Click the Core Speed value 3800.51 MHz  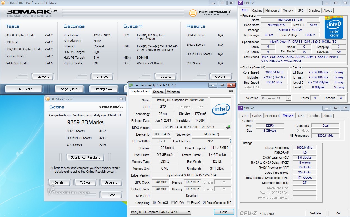pos(275,72)
